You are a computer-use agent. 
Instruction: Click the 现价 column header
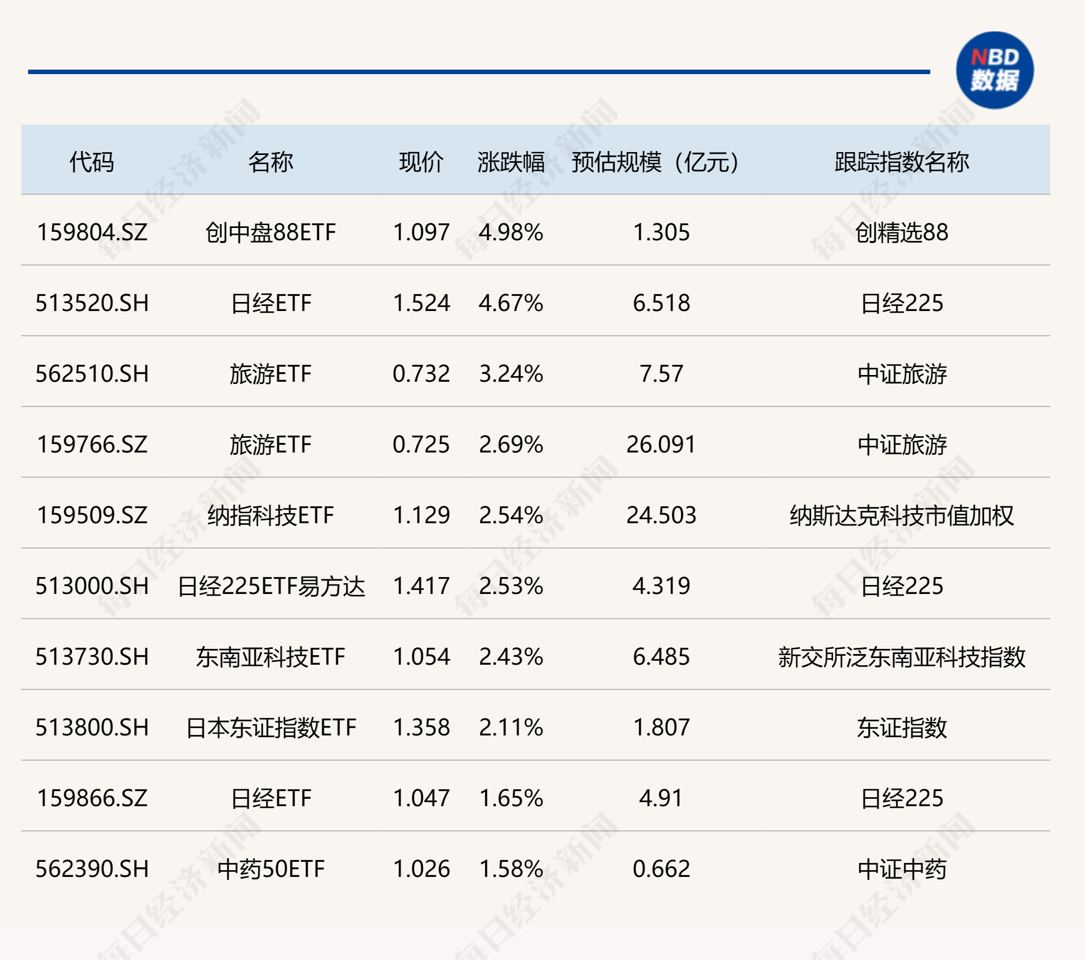[421, 162]
